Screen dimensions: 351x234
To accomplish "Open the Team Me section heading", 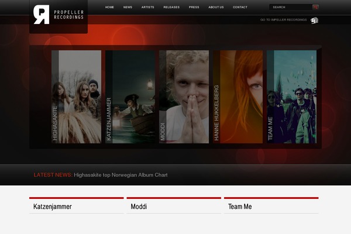I will pyautogui.click(x=240, y=207).
